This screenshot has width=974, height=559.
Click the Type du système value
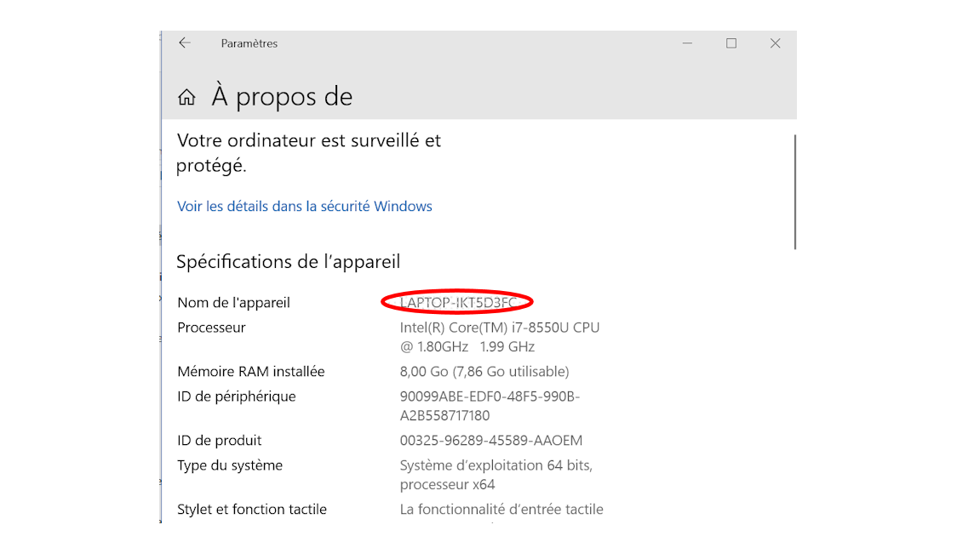click(x=496, y=475)
